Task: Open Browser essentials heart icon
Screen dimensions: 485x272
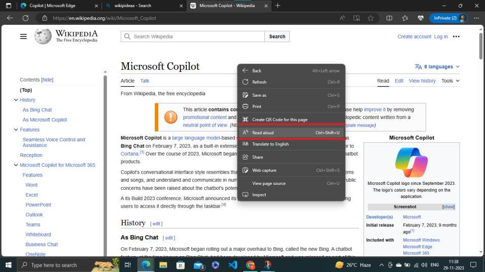Action: pos(421,18)
